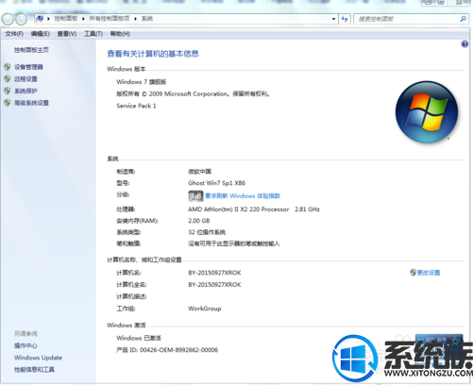
Task: Click the AMD Athlon II X2 220 processor text
Action: coord(254,209)
